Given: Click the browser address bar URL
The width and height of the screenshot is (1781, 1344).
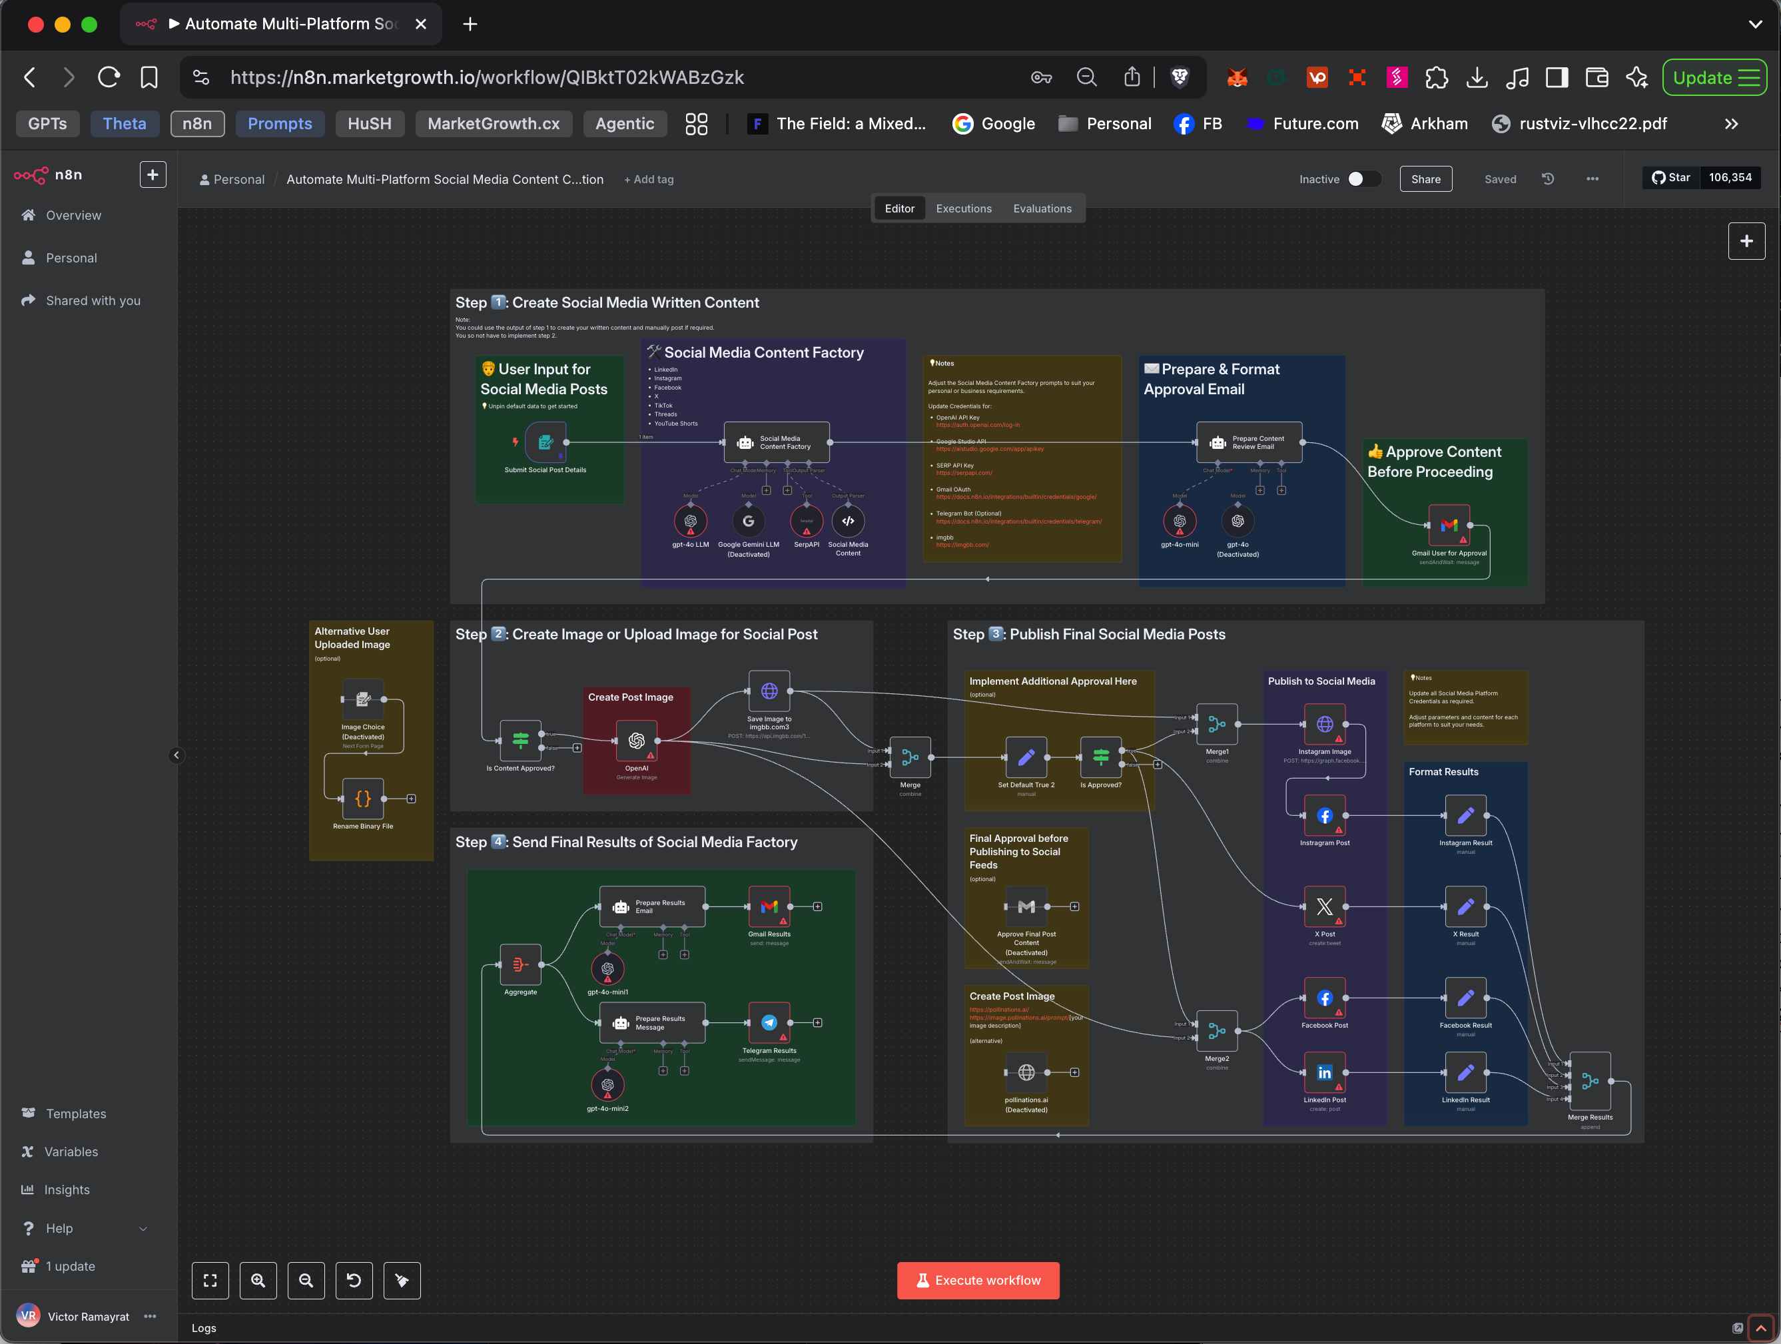Looking at the screenshot, I should point(486,77).
